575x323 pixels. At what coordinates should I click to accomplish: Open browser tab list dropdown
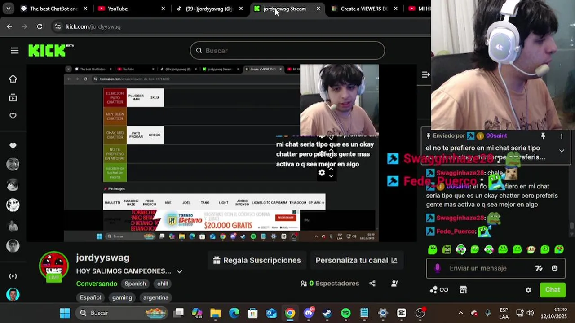(8, 9)
